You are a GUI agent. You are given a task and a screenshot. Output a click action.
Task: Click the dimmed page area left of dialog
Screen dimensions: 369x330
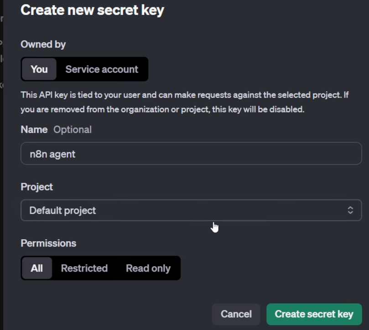coord(1,182)
